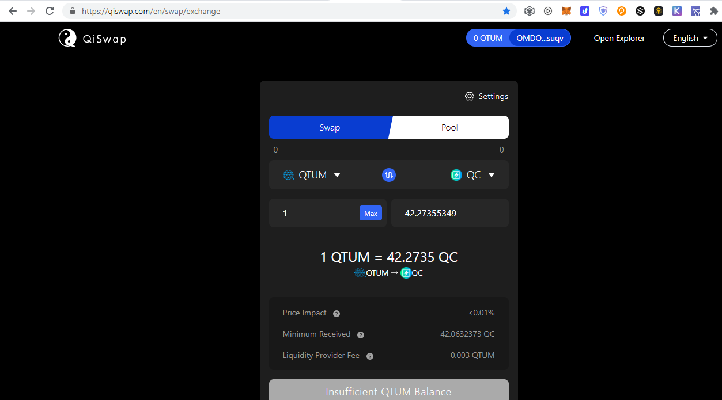
Task: Click the QiSwap yin-yang logo
Action: 67,38
